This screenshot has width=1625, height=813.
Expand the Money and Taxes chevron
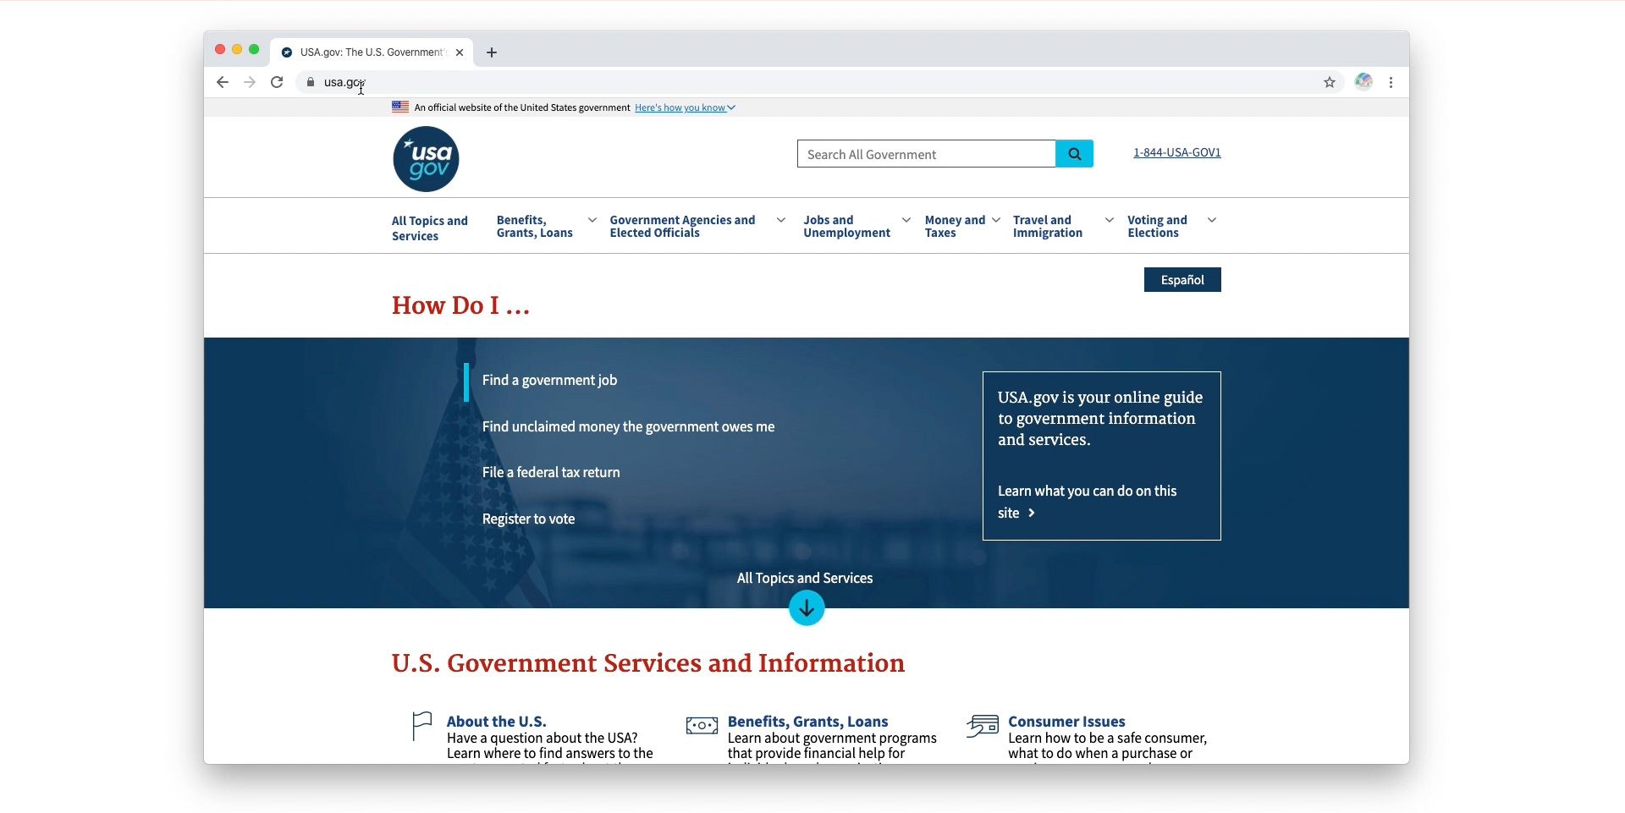click(x=996, y=220)
